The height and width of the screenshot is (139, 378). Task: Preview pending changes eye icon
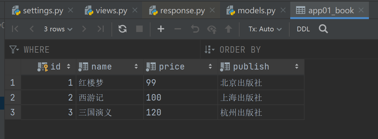[212, 29]
